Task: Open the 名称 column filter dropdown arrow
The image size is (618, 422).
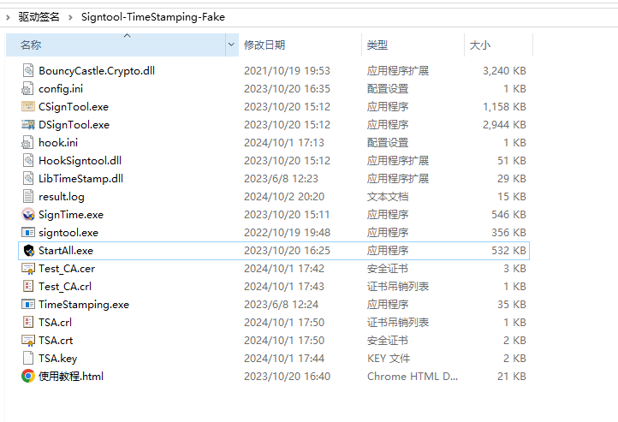Action: point(231,45)
